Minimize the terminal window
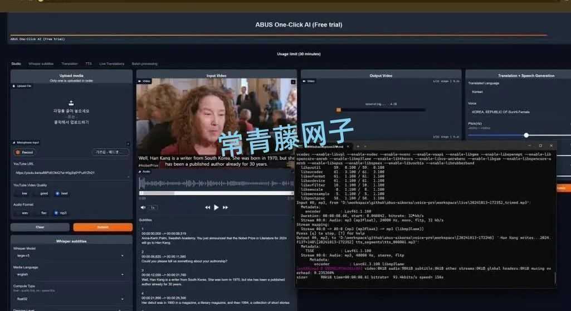 pyautogui.click(x=529, y=145)
